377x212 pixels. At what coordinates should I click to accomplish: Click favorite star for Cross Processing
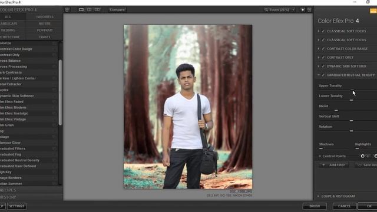(x=54, y=67)
